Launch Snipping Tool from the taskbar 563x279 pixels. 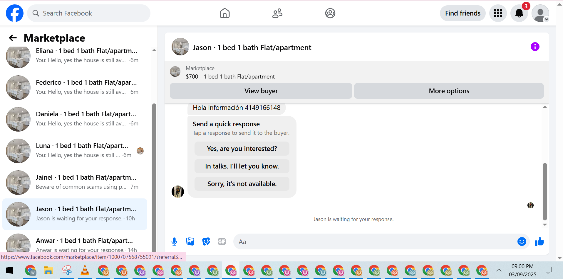point(67,270)
